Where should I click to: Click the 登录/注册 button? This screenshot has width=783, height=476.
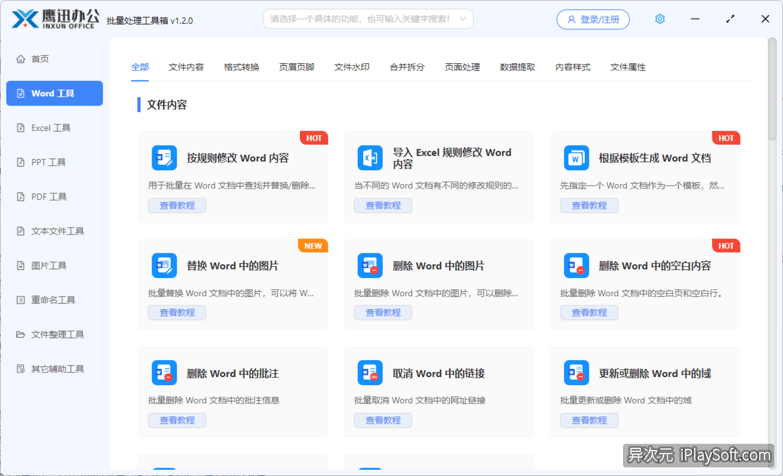tap(593, 19)
